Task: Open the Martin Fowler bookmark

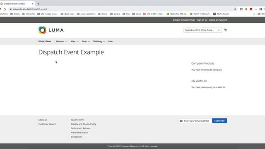Action: (x=221, y=14)
